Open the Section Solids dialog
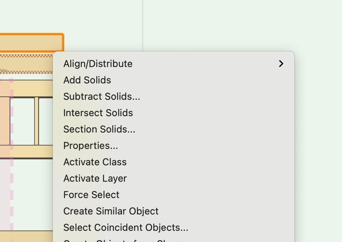342x242 pixels. click(99, 129)
